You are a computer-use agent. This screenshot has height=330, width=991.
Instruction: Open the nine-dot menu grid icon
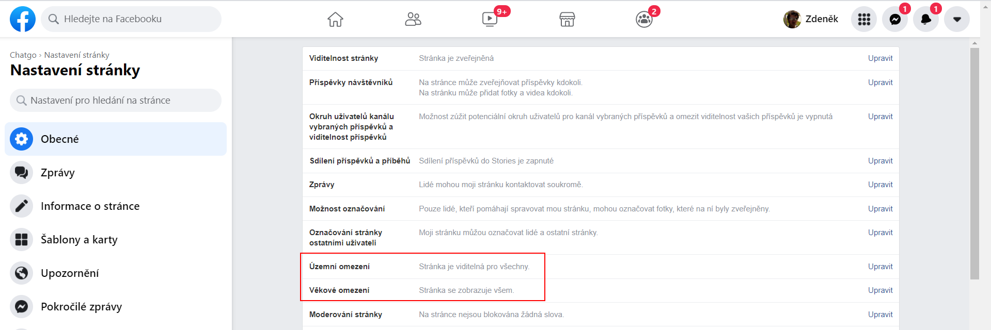(864, 19)
